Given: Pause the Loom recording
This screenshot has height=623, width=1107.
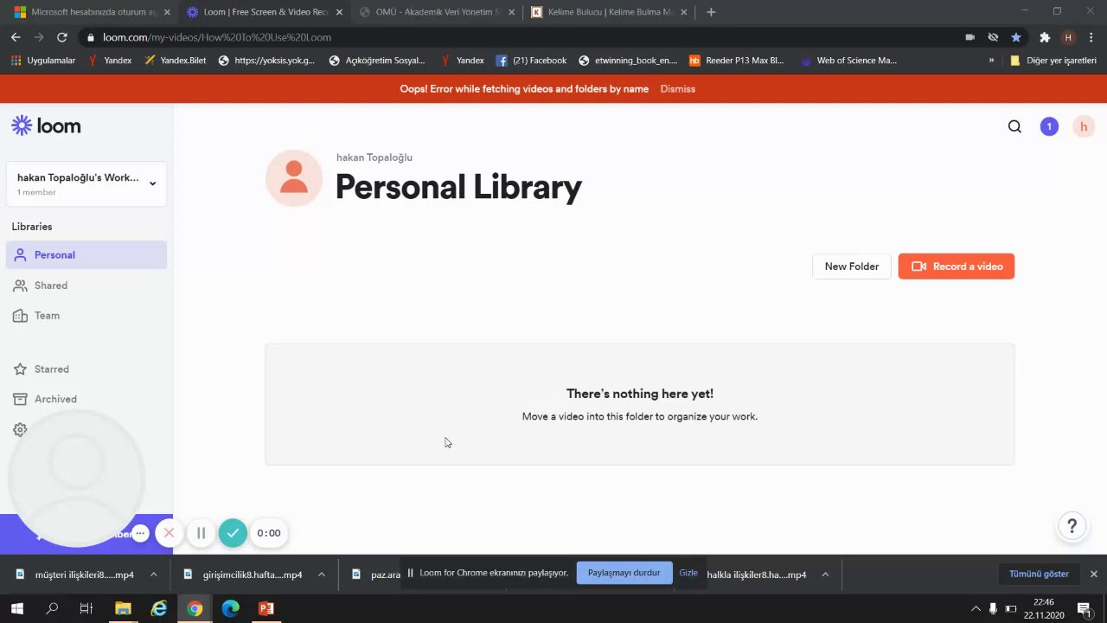Looking at the screenshot, I should click(201, 533).
